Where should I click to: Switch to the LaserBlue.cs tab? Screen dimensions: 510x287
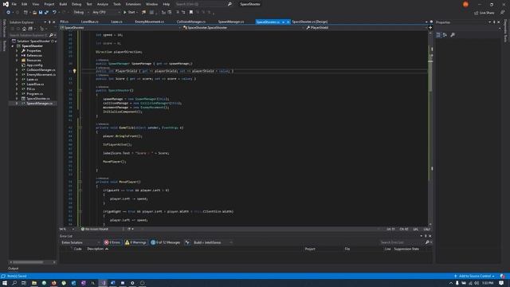[x=90, y=22]
